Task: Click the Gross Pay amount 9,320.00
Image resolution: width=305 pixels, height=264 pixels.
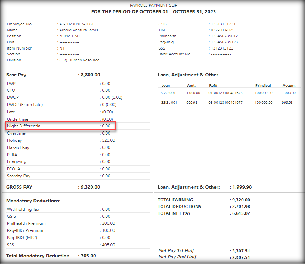Action: 90,187
